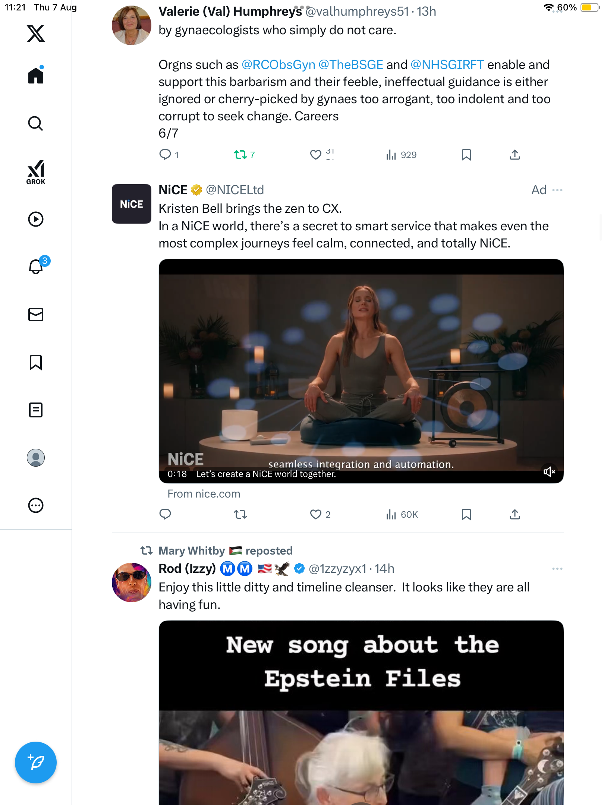Open more options on NiCE ad
Viewport: 604px width, 805px height.
pyautogui.click(x=557, y=190)
